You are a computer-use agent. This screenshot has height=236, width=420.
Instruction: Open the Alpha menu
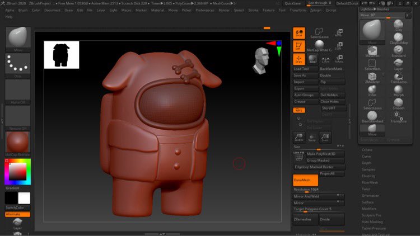pyautogui.click(x=10, y=10)
